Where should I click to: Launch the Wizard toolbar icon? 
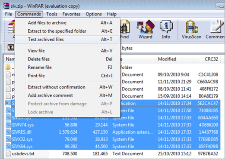(x=146, y=30)
